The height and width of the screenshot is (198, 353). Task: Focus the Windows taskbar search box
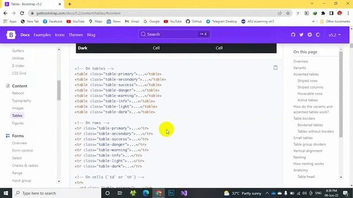(x=56, y=193)
